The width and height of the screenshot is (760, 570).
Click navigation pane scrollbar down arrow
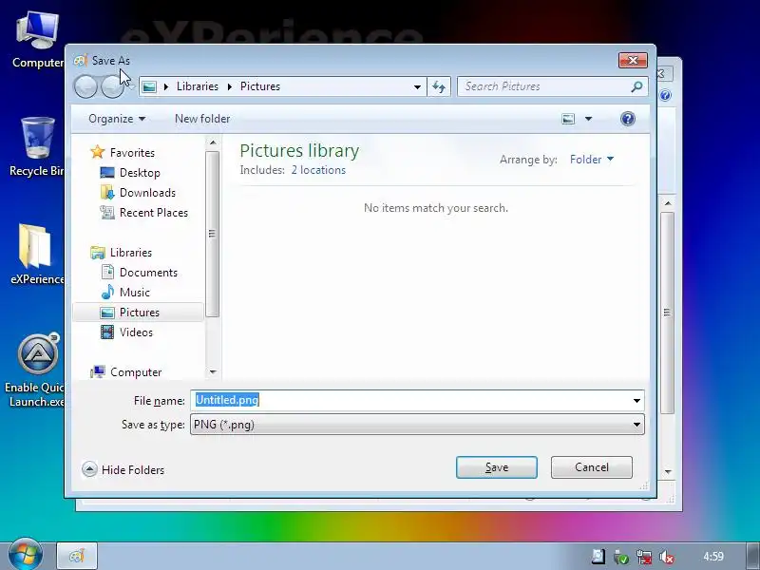[x=212, y=372]
